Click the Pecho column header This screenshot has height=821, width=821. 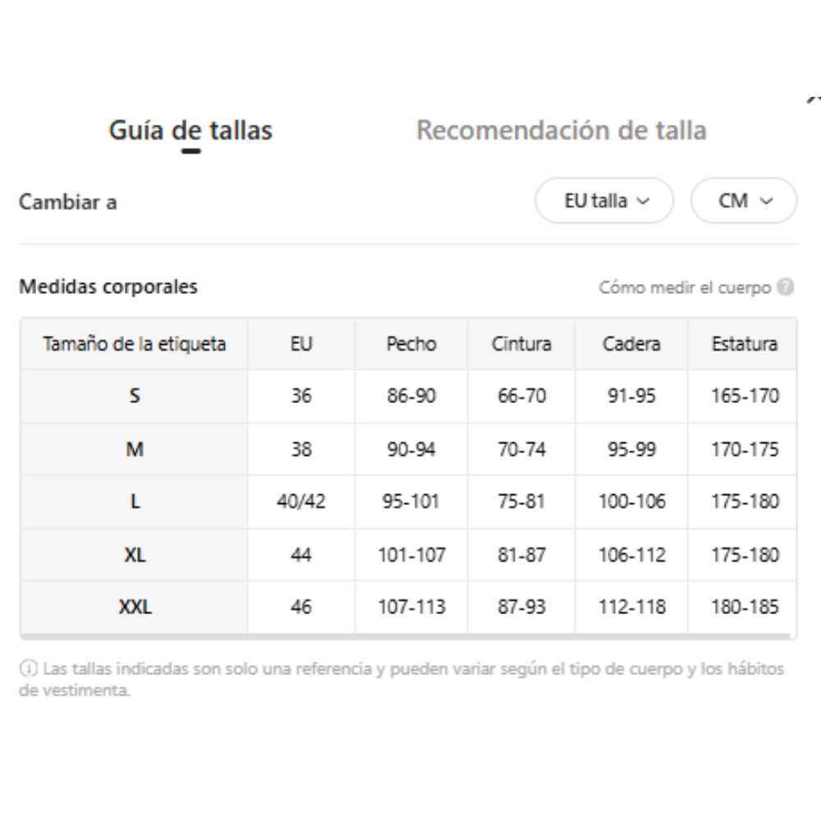[411, 344]
